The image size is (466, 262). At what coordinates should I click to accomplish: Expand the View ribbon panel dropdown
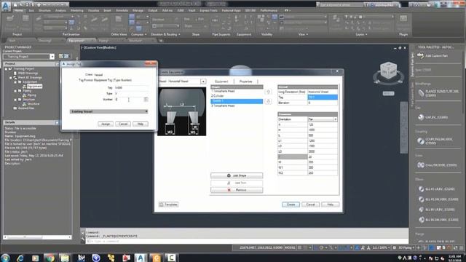coord(303,34)
